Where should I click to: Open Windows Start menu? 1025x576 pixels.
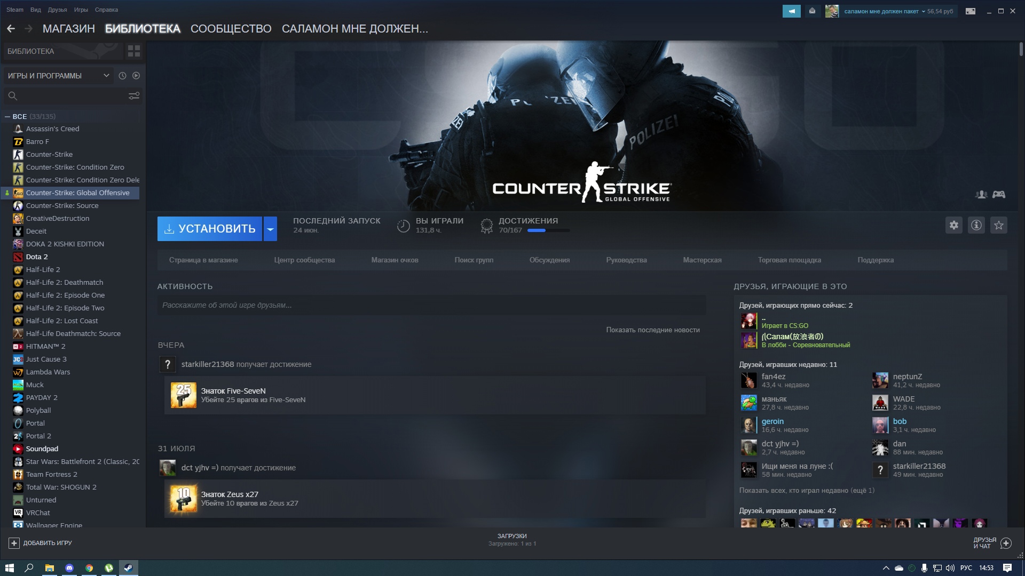[9, 568]
